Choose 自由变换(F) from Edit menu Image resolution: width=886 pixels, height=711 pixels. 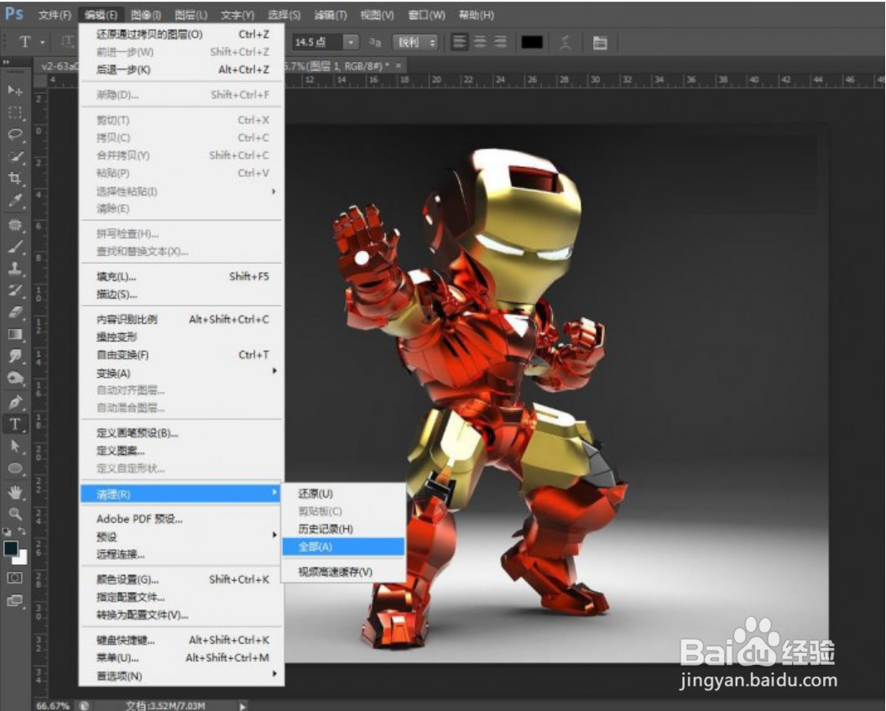pos(181,354)
